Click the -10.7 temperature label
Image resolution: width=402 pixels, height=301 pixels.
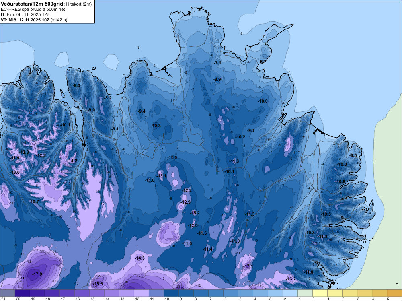pos(34,202)
